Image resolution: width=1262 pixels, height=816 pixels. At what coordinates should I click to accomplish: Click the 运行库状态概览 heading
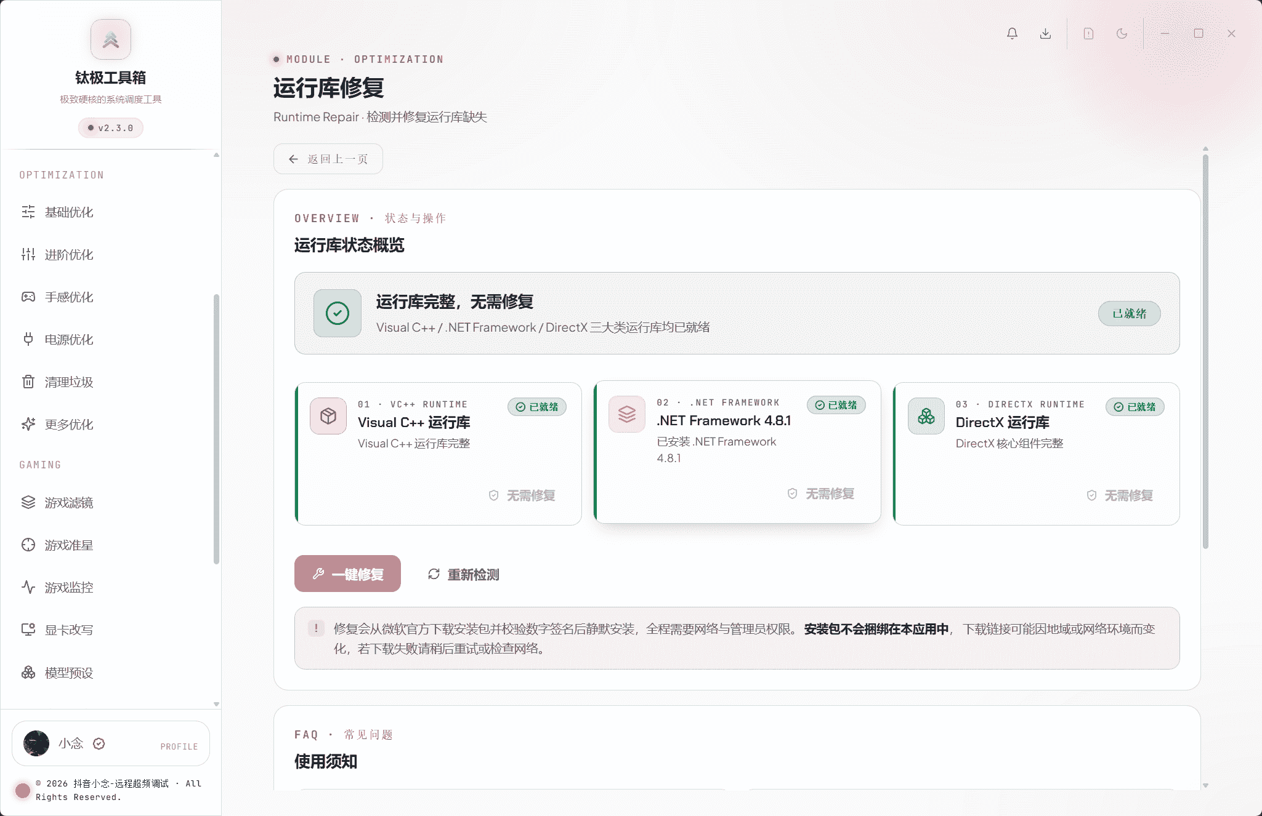tap(349, 246)
